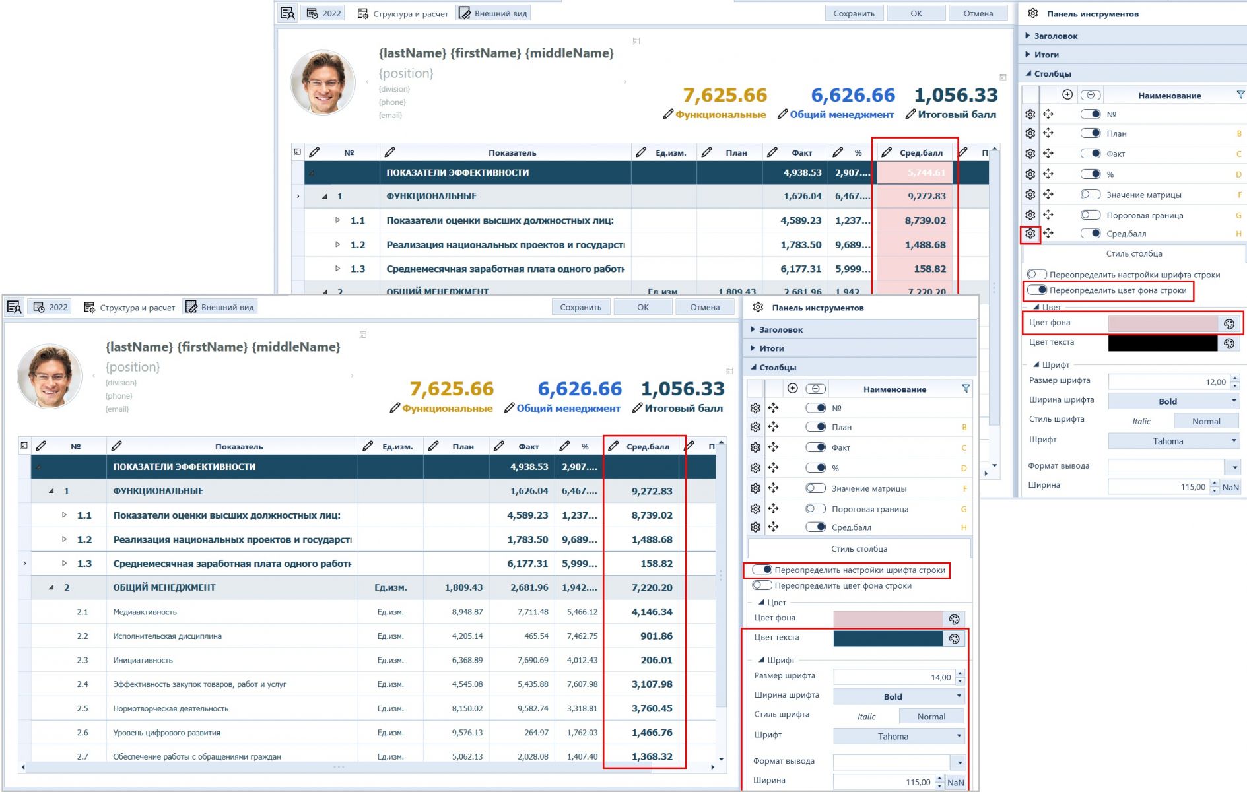Click preview icon in front window toolbar
Viewport: 1247px width, 792px height.
click(x=15, y=307)
